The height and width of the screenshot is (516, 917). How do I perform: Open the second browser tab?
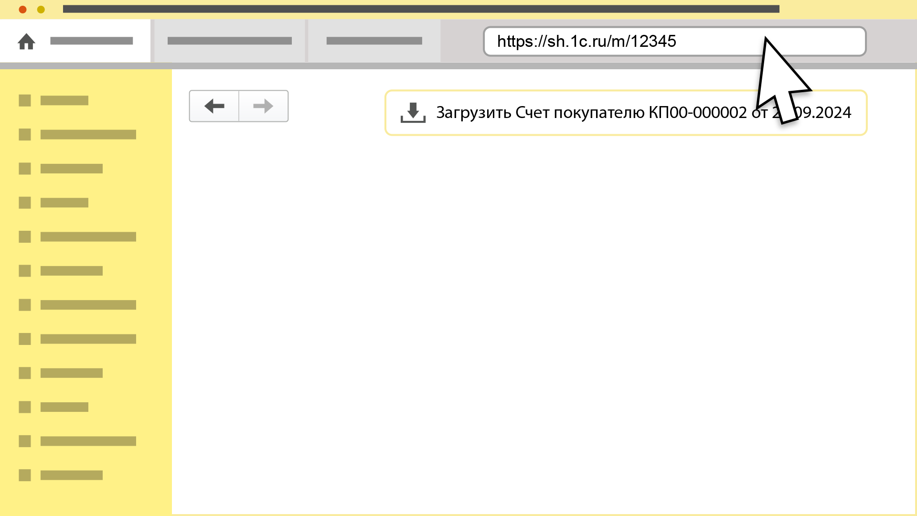pos(229,41)
